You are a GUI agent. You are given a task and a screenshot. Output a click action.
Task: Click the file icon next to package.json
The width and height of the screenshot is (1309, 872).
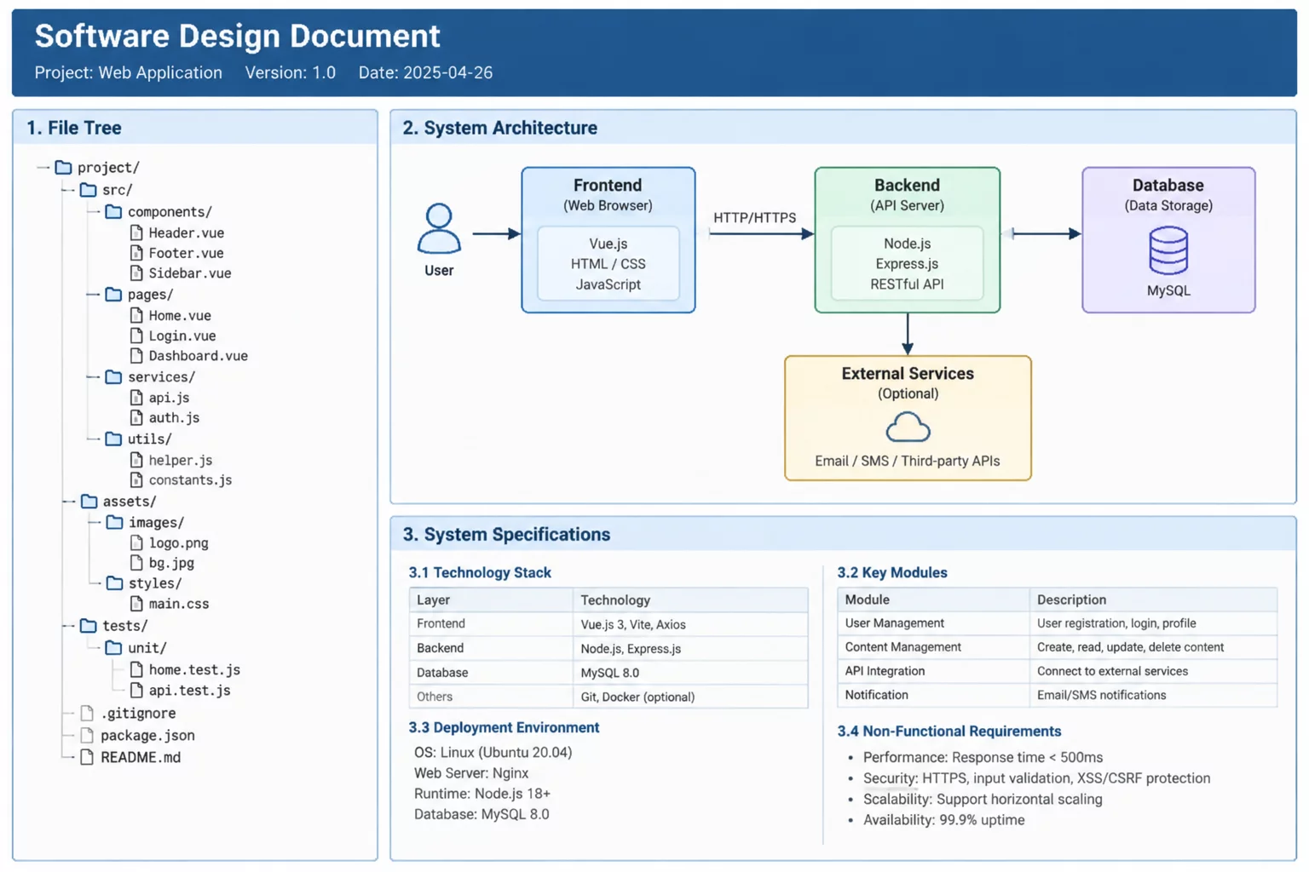click(87, 735)
